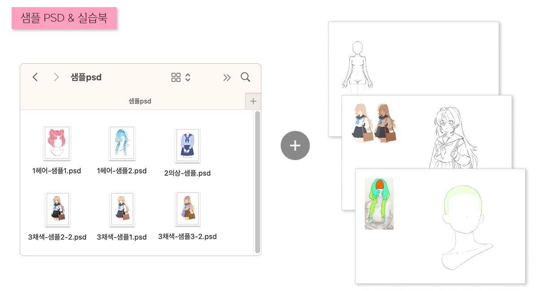Click the 3채색-샘플3-2.psd file name
The width and height of the screenshot is (556, 291).
pos(187,236)
